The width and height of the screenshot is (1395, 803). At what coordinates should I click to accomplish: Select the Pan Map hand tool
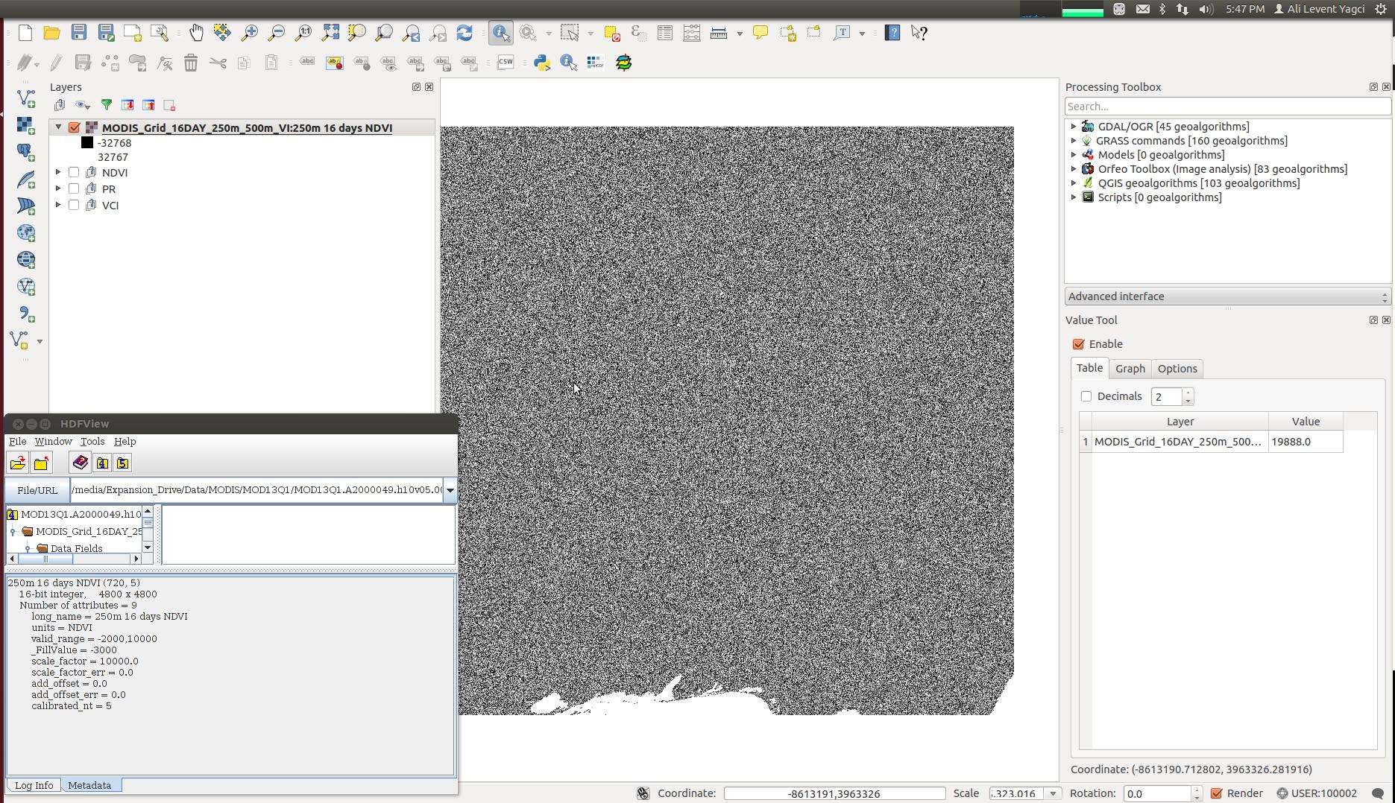click(195, 33)
